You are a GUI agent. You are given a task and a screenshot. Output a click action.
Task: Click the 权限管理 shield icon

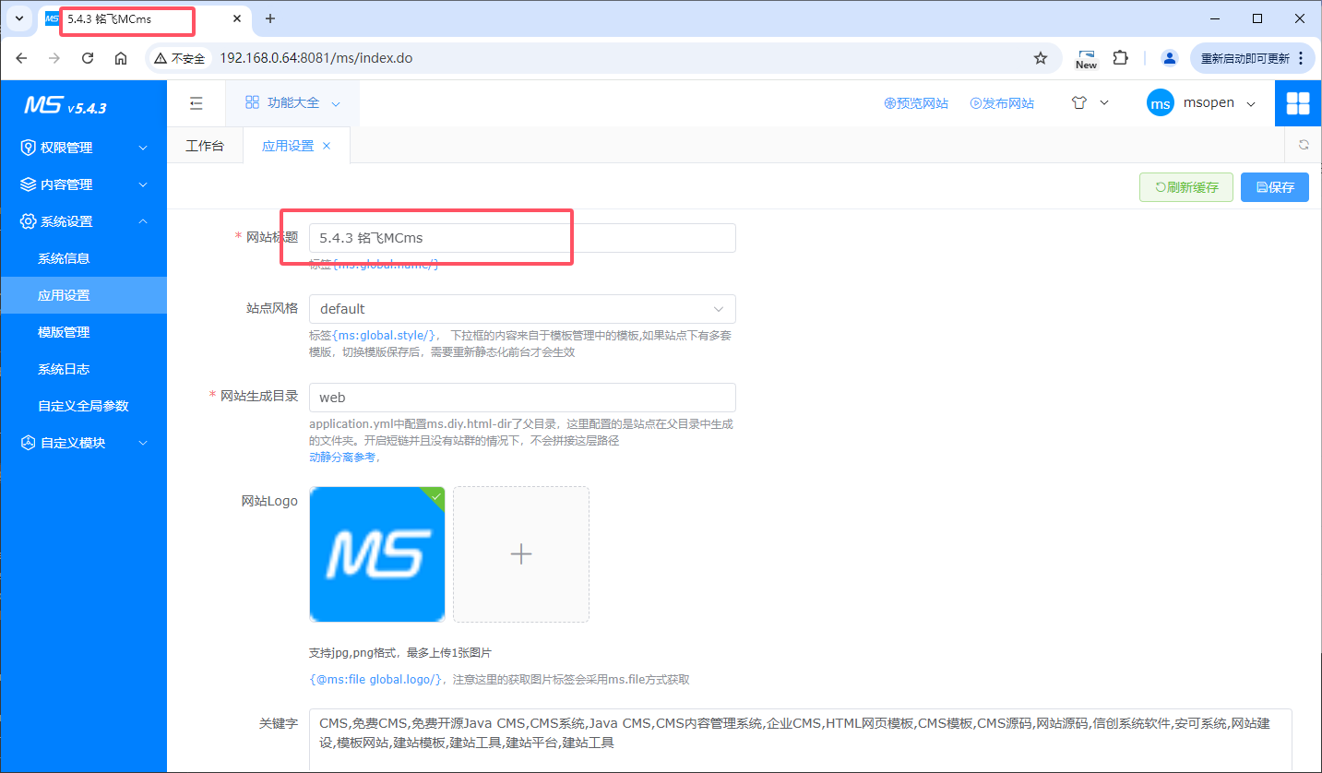coord(29,147)
